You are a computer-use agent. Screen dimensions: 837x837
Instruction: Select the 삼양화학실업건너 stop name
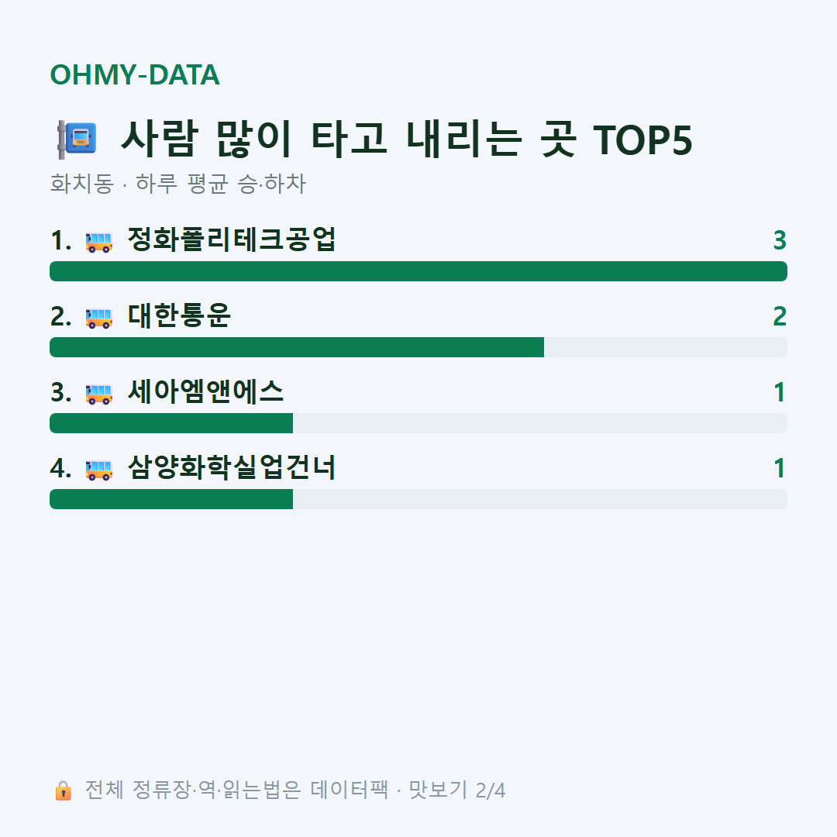tap(232, 467)
